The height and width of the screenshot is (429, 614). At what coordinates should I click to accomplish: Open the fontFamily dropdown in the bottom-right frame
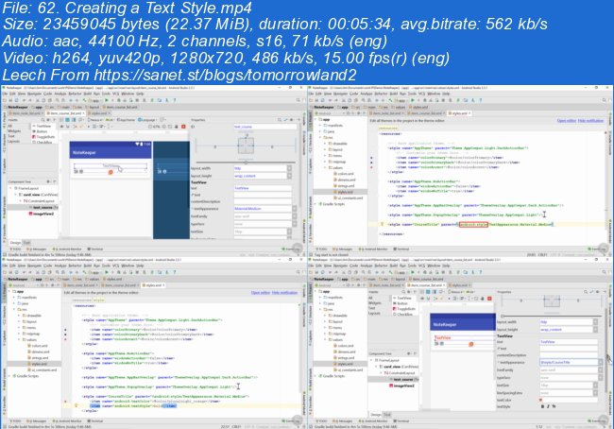[600, 370]
